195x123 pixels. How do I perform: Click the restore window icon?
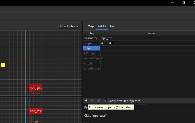(x=184, y=3)
